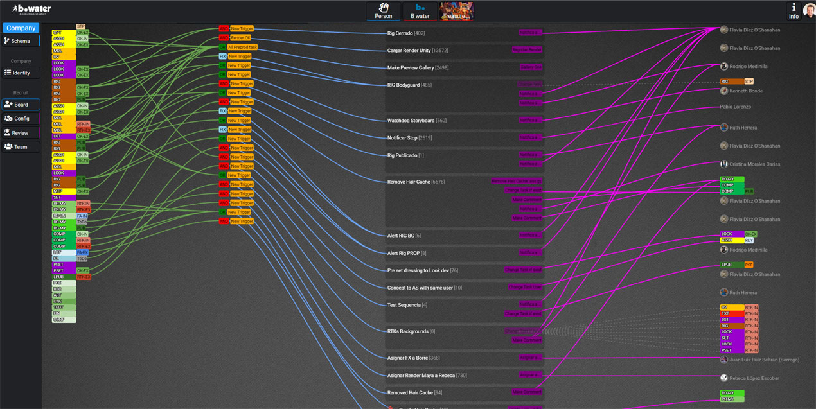Open the Treasure project thumbnail
The image size is (816, 409).
(x=456, y=11)
